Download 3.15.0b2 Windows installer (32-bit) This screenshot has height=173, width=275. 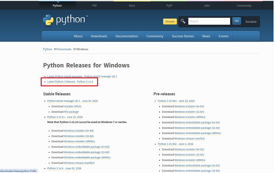pyautogui.click(x=189, y=155)
